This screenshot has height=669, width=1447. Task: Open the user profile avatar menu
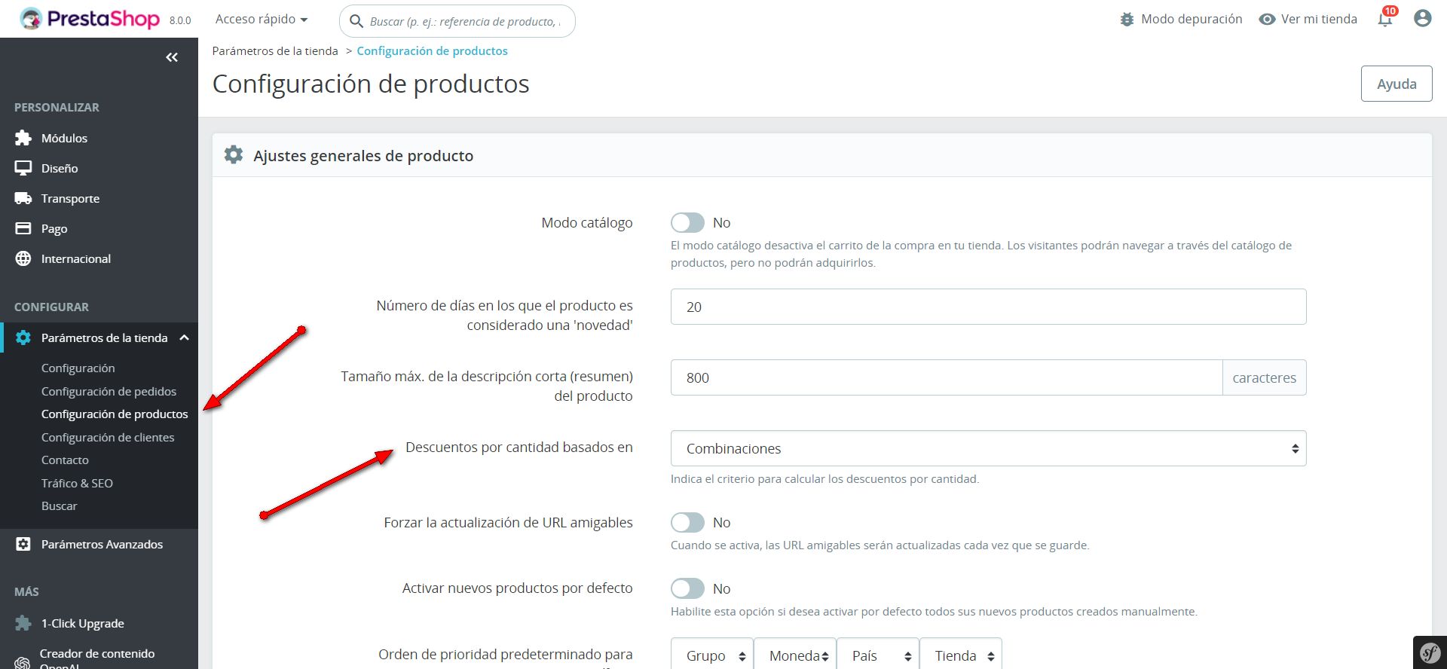(x=1422, y=19)
